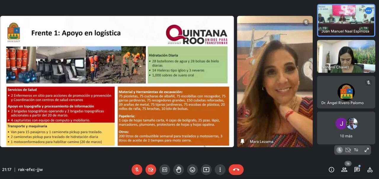The height and width of the screenshot is (179, 379).
Task: Open options on Juan Manuel Naal Espinosa tile
Action: 368,11
